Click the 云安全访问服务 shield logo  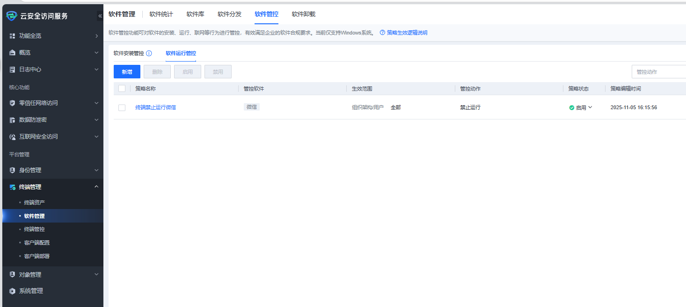tap(12, 16)
